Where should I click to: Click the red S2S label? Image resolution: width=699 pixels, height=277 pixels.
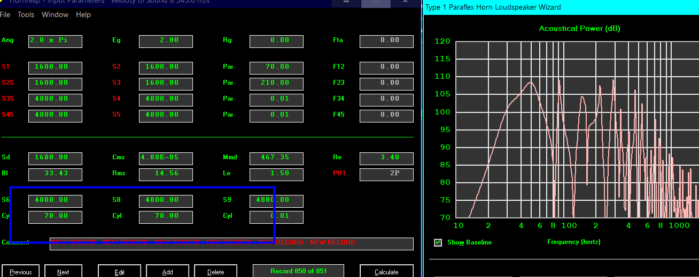(x=7, y=83)
